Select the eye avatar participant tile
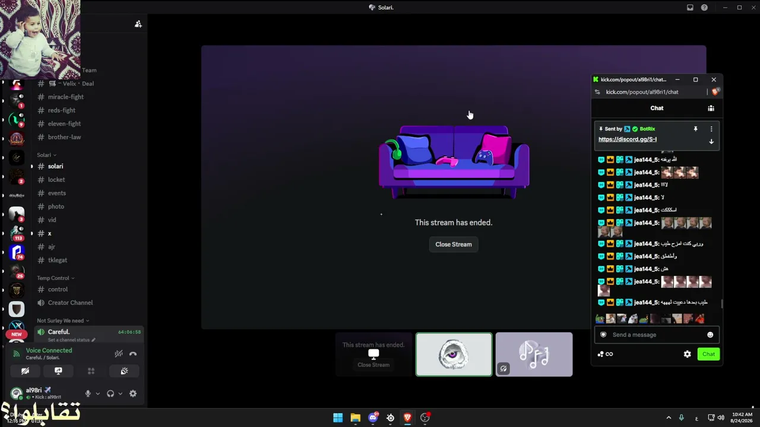The width and height of the screenshot is (760, 427). (x=454, y=355)
